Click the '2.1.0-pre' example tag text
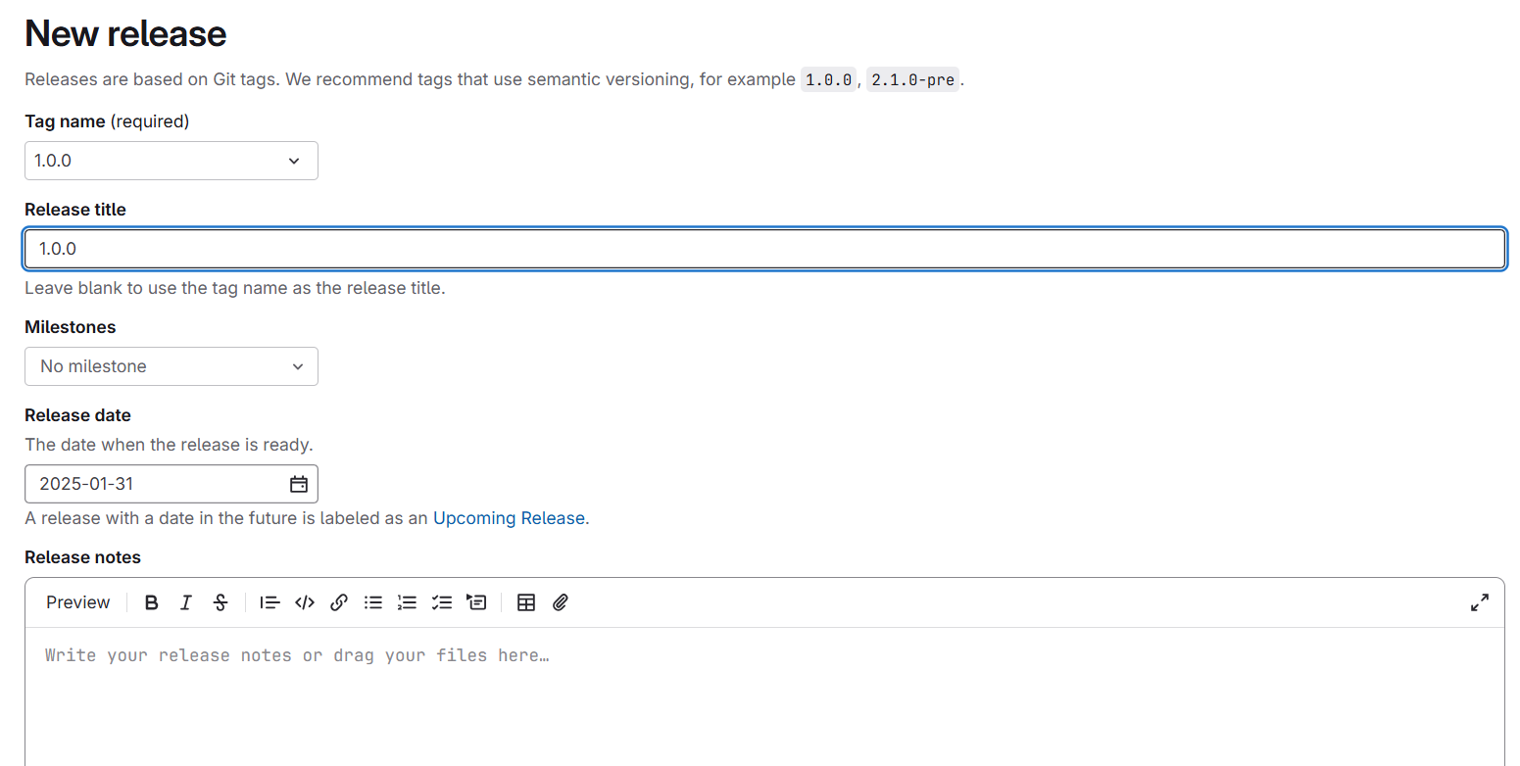 (x=913, y=79)
